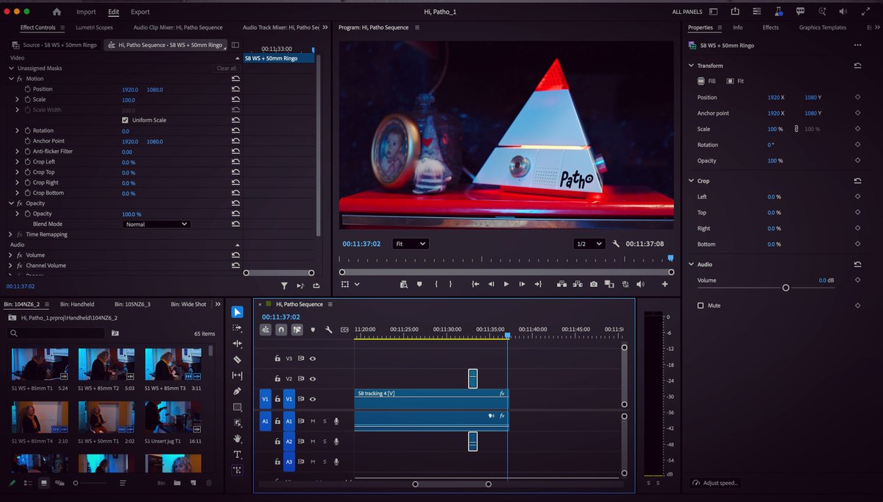Create new bin folder in project panel
Viewport: 883px width, 502px height.
pyautogui.click(x=177, y=483)
